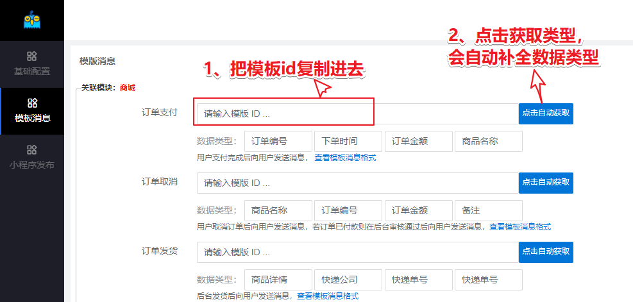Click 点击自动获取 for 订单发货

pos(546,252)
